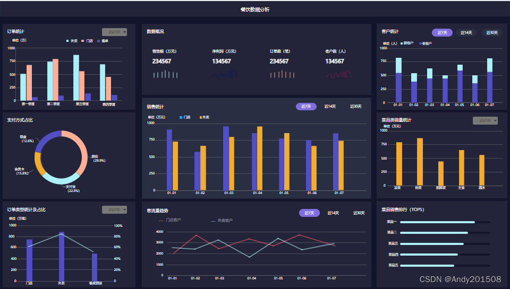
Task: Click the 现金 (12.6%) label
Action: coord(25,139)
